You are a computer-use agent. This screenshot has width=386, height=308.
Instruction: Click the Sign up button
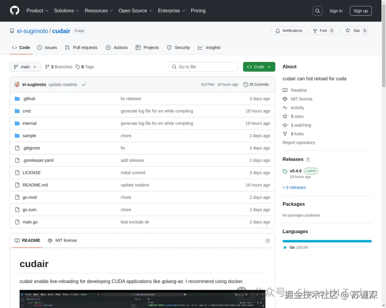click(361, 11)
